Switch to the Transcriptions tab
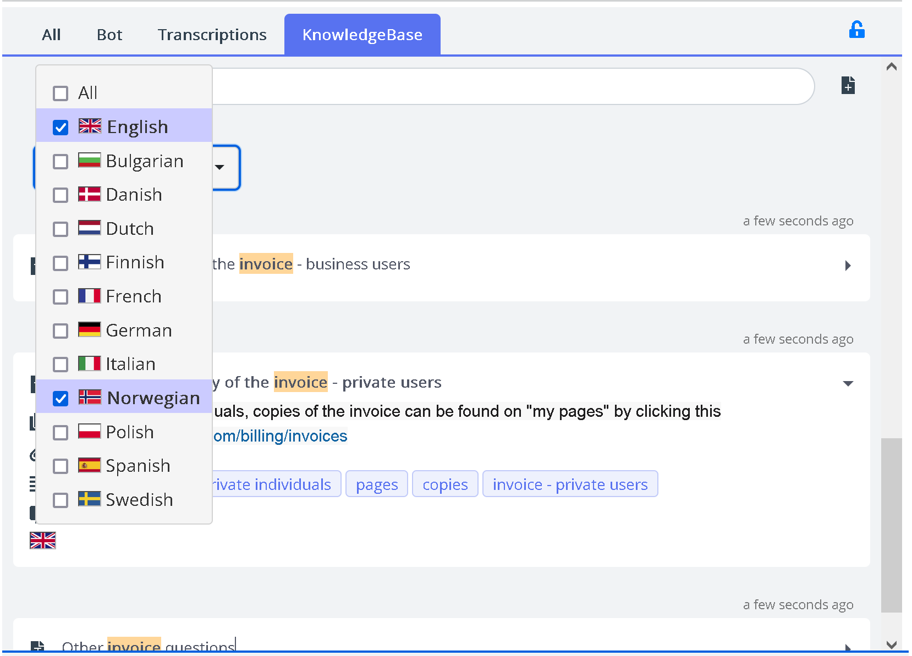The height and width of the screenshot is (656, 912). point(212,35)
